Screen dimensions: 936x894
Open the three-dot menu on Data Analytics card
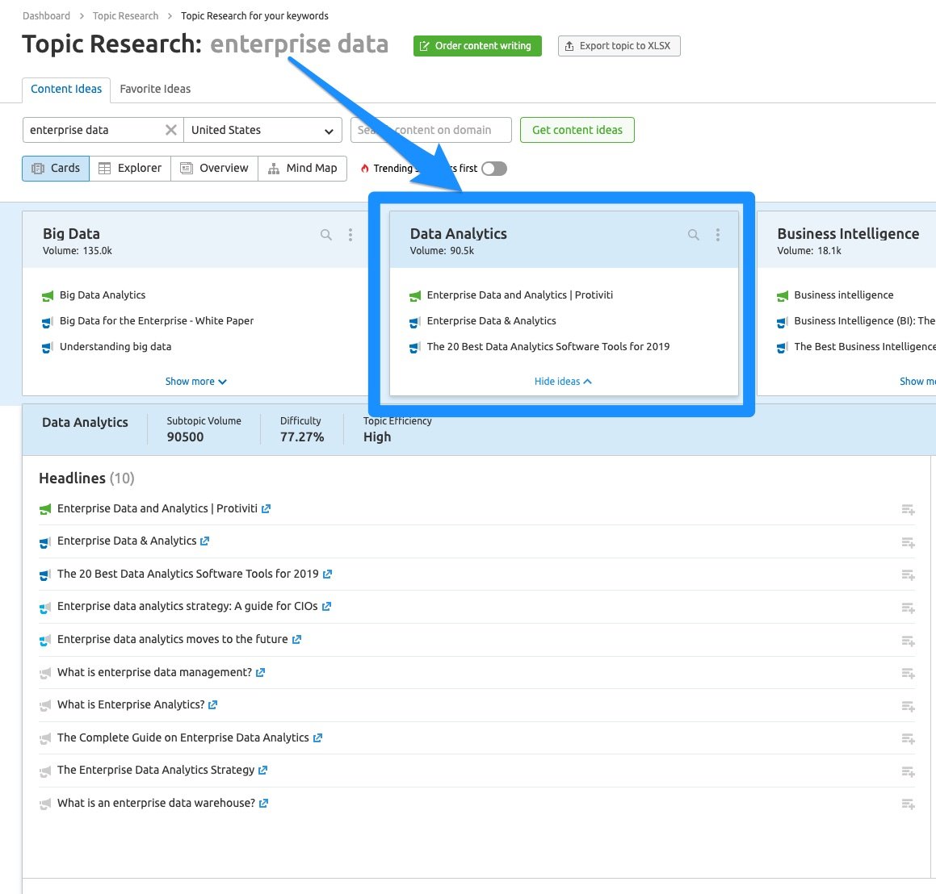pyautogui.click(x=718, y=235)
